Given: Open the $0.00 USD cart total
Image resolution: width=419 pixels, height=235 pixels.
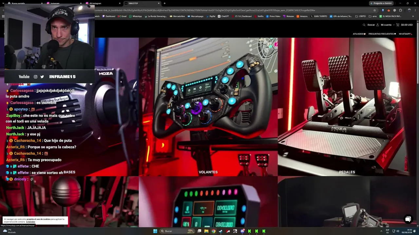Looking at the screenshot, I should point(407,25).
